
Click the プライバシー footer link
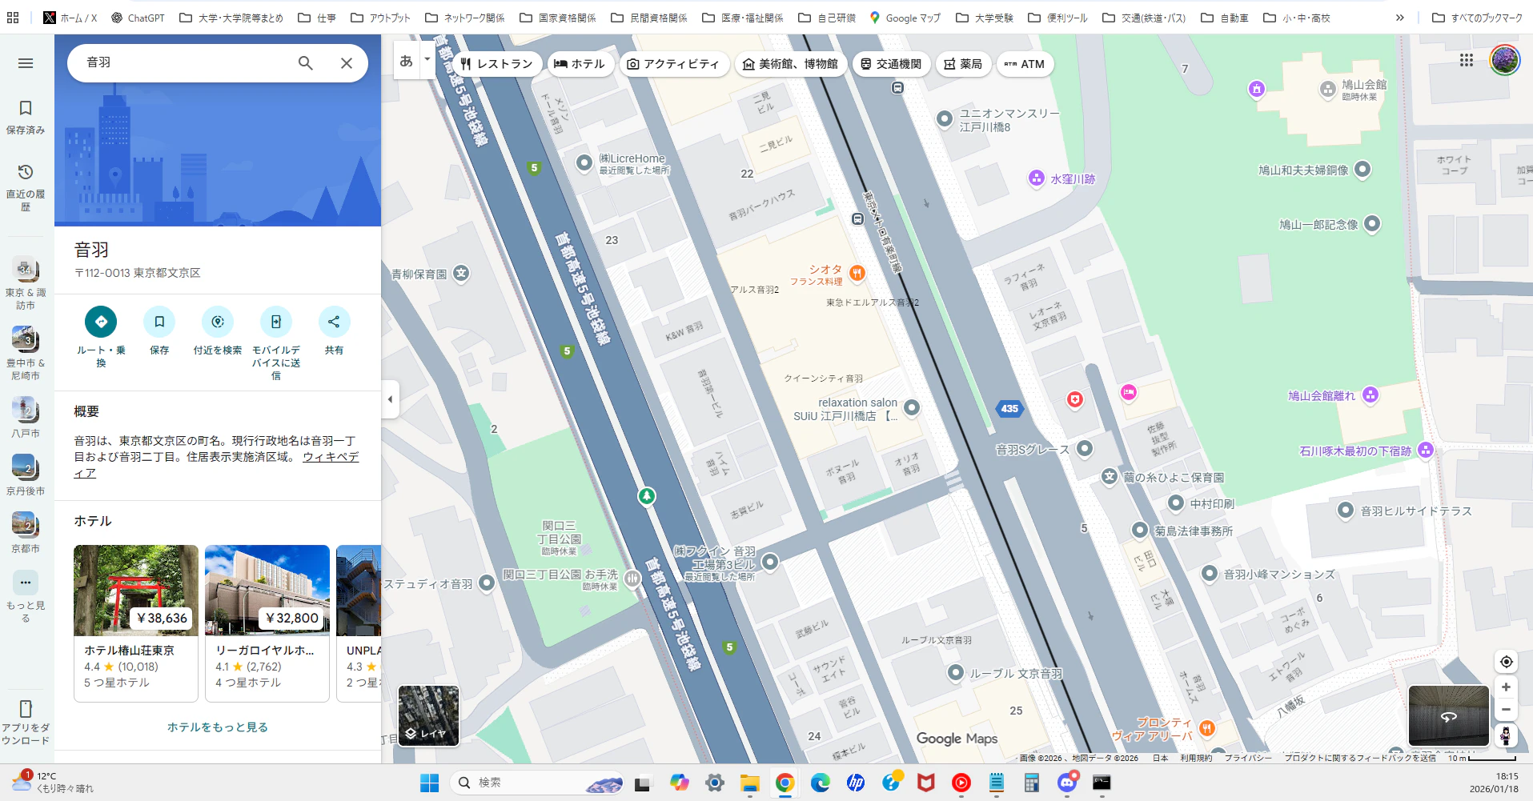click(x=1248, y=758)
